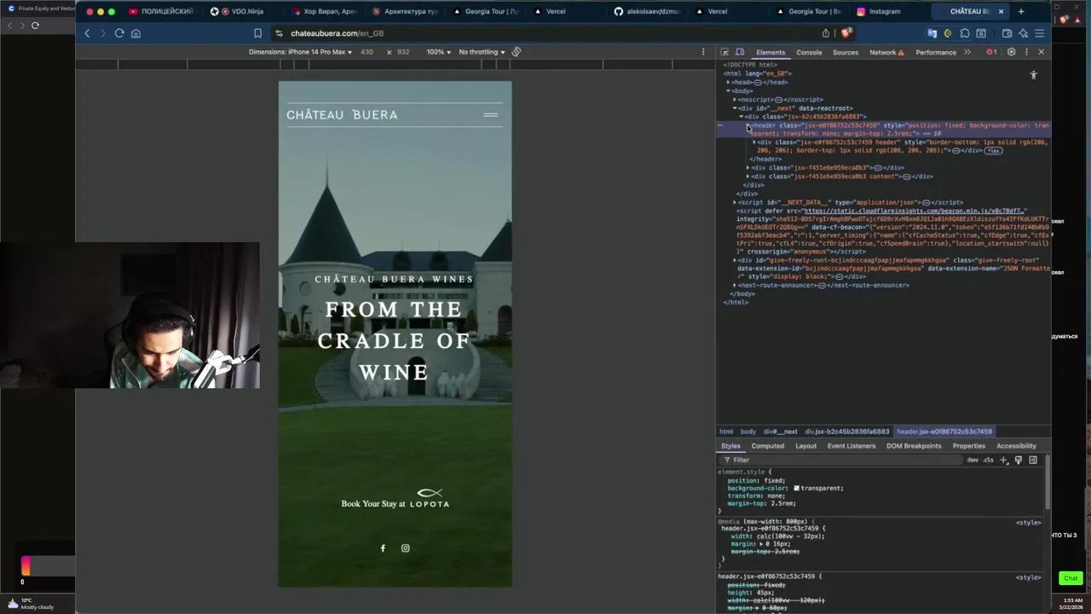
Task: Click the accessibility tree figure icon
Action: [x=1033, y=75]
